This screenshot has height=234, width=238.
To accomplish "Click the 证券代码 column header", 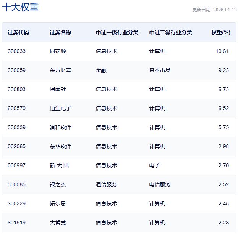I will [18, 32].
